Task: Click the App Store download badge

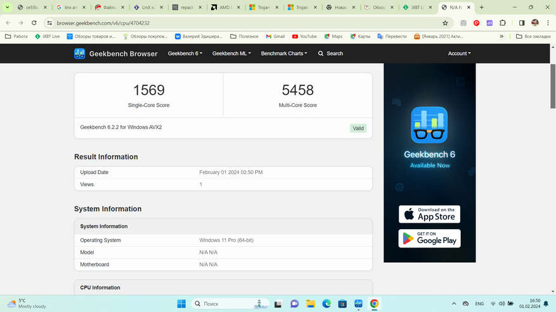Action: coord(429,215)
